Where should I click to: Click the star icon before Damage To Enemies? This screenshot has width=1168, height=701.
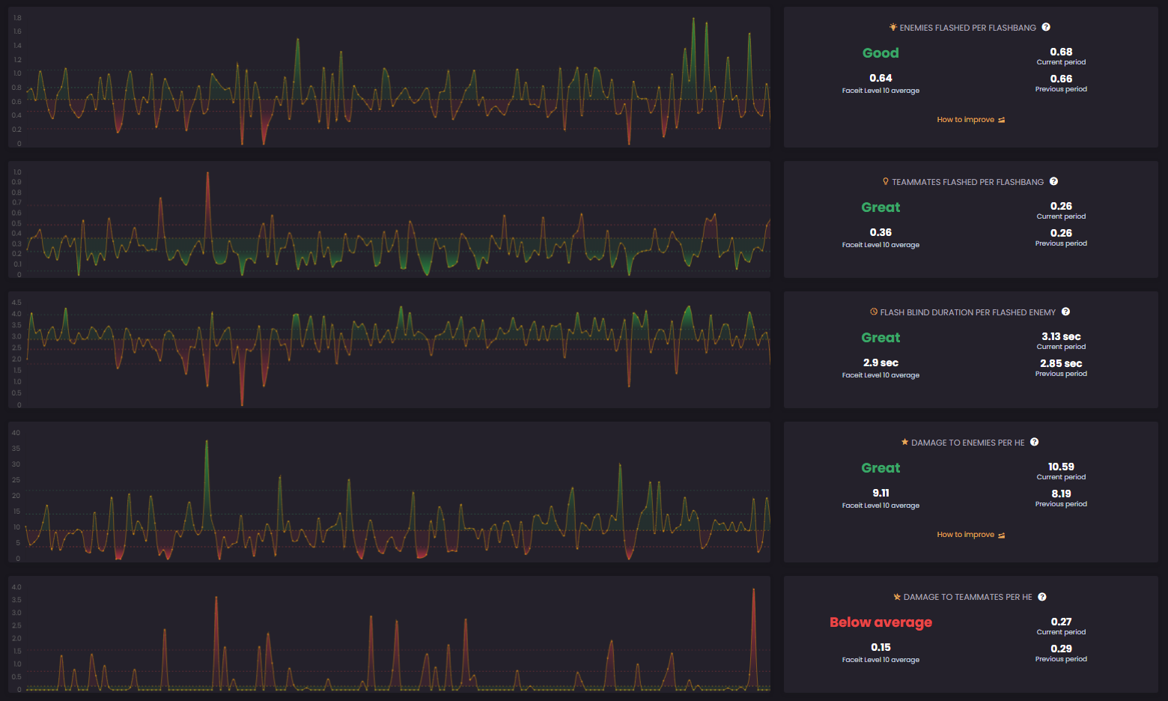[x=904, y=442]
